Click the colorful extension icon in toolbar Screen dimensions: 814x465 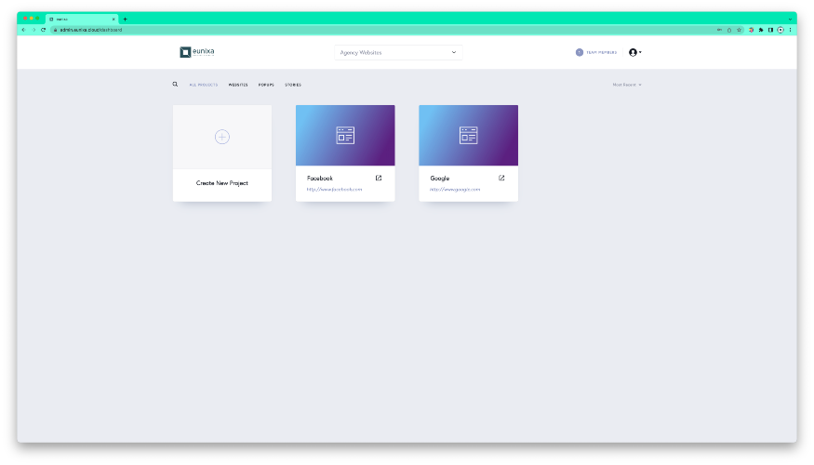[x=751, y=30]
